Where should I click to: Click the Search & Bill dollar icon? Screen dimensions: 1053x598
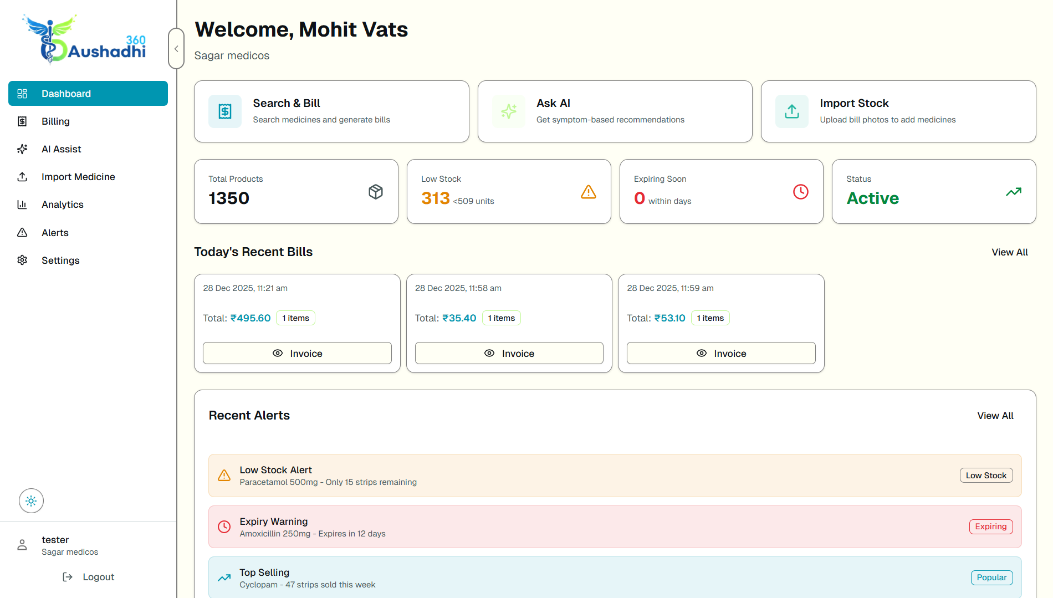coord(225,111)
